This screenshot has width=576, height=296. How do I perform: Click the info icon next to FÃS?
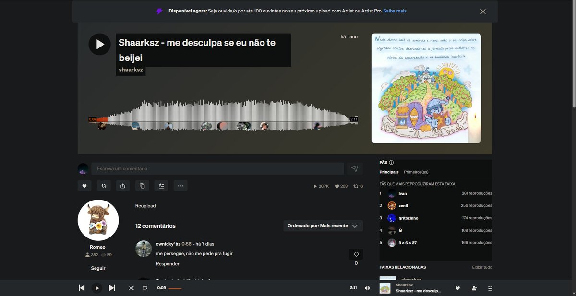point(391,163)
